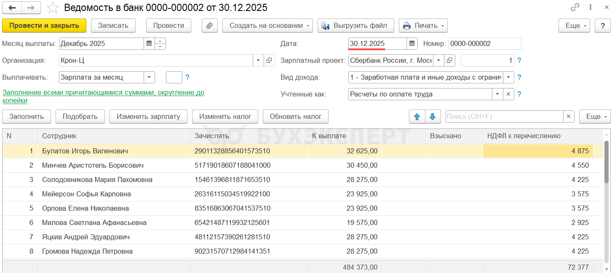
Task: Click the back navigation arrow
Action: coord(12,8)
